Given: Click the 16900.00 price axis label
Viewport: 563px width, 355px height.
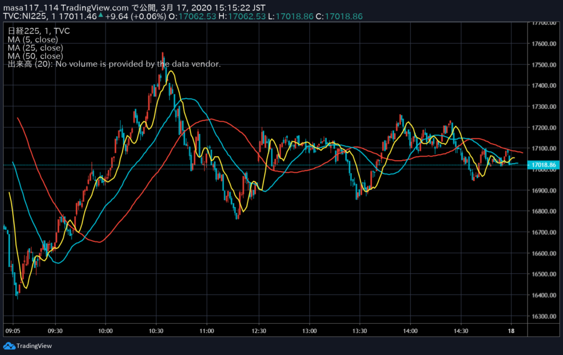Looking at the screenshot, I should (544, 190).
